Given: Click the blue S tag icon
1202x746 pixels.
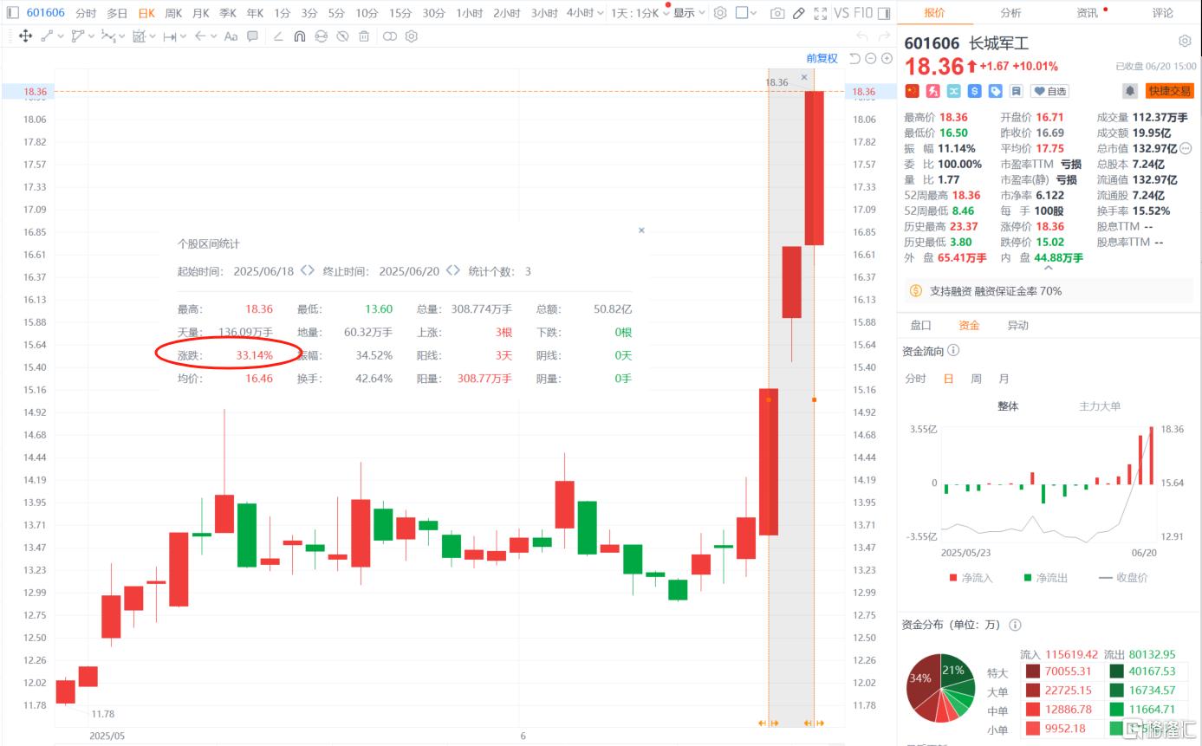Looking at the screenshot, I should [x=974, y=91].
